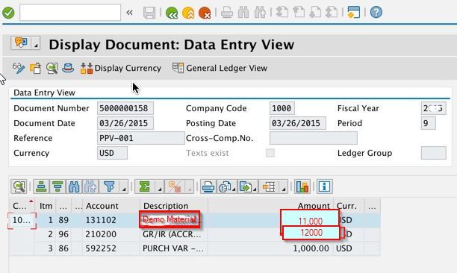Click Amount column header
The width and height of the screenshot is (457, 273).
[271, 206]
